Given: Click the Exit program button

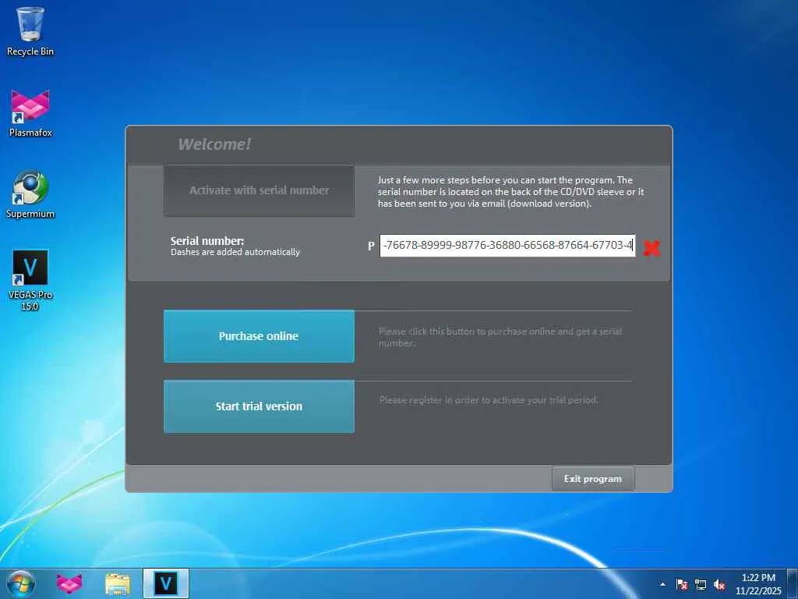Looking at the screenshot, I should (x=593, y=479).
